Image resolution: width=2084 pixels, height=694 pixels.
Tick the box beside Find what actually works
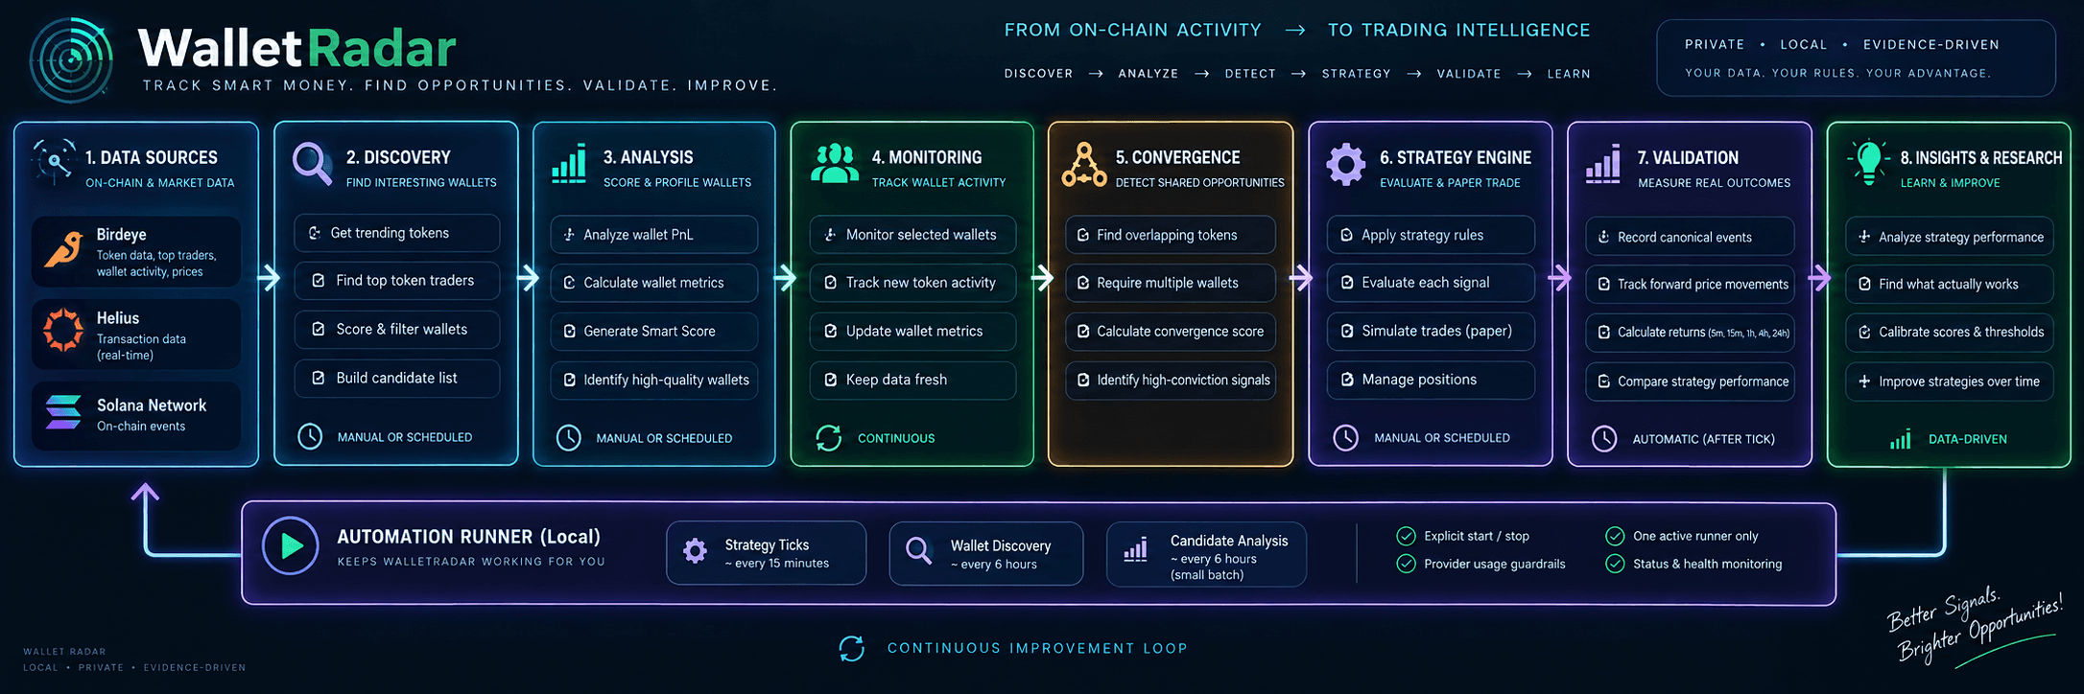click(x=1864, y=284)
